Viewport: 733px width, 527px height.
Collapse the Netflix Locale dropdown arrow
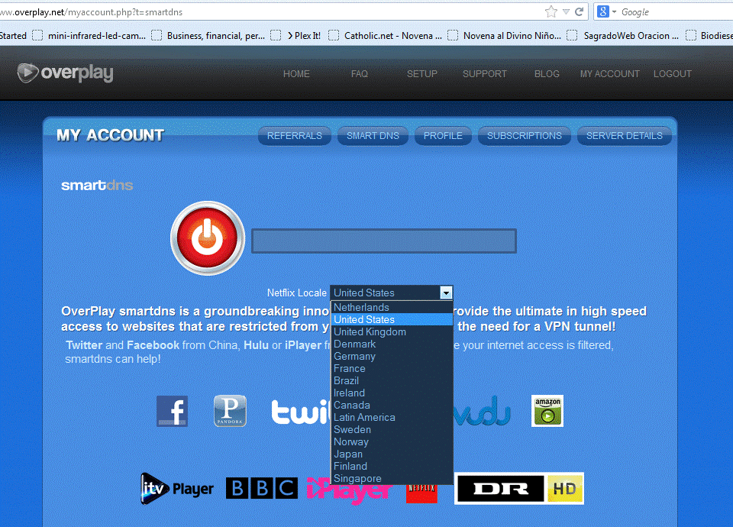(446, 293)
